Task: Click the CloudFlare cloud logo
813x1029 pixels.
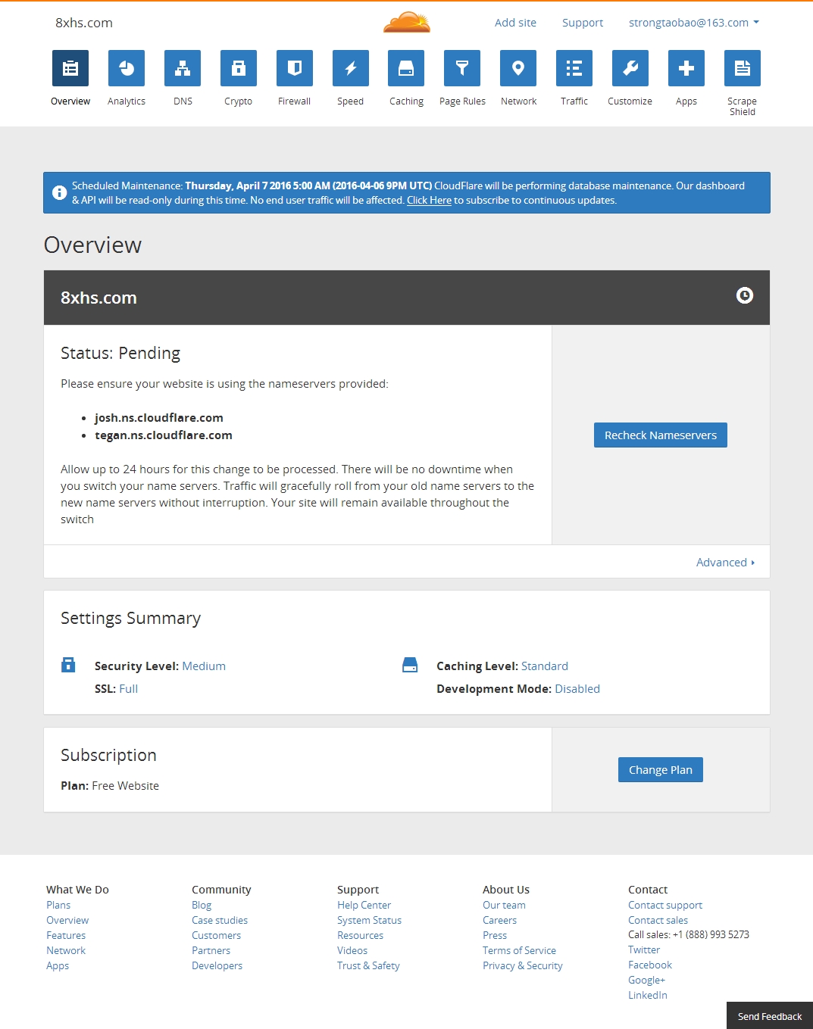Action: click(x=407, y=22)
